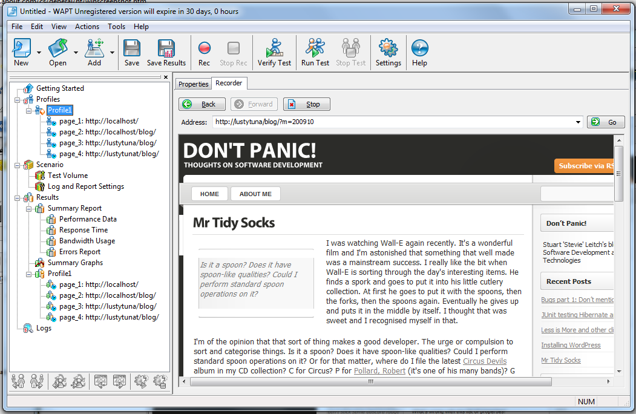Click the Subscribe via RSS orange button
636x414 pixels.
coord(584,166)
